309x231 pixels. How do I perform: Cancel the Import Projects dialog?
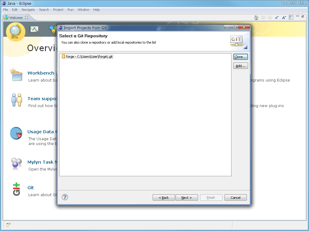[235, 198]
